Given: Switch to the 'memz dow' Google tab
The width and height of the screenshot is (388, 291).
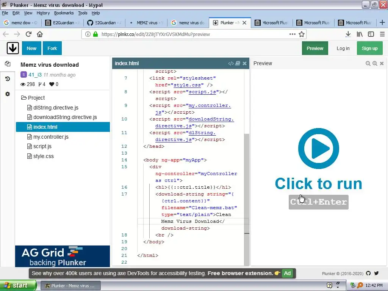Looking at the screenshot, I should [21, 23].
